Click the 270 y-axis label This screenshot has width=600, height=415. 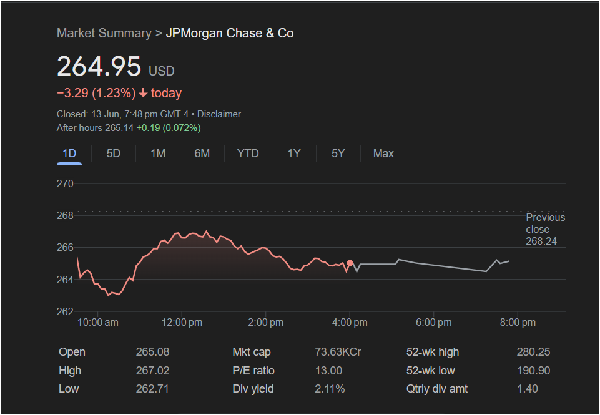click(x=65, y=184)
